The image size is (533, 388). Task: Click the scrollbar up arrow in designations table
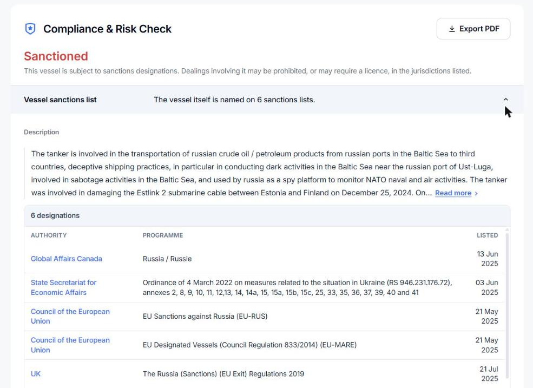point(507,230)
